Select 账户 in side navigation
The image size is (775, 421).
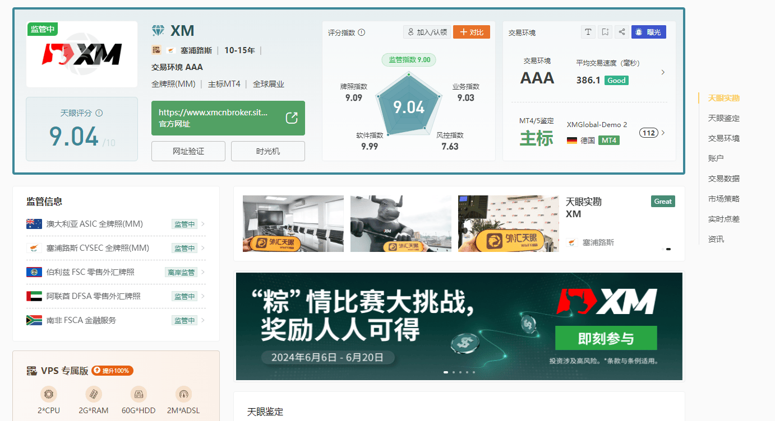[x=716, y=158]
